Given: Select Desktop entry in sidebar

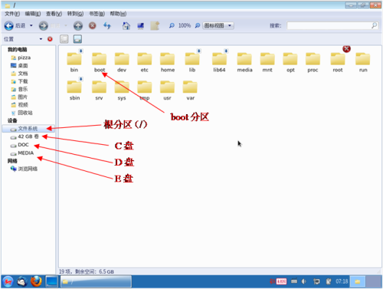Looking at the screenshot, I should (19, 66).
